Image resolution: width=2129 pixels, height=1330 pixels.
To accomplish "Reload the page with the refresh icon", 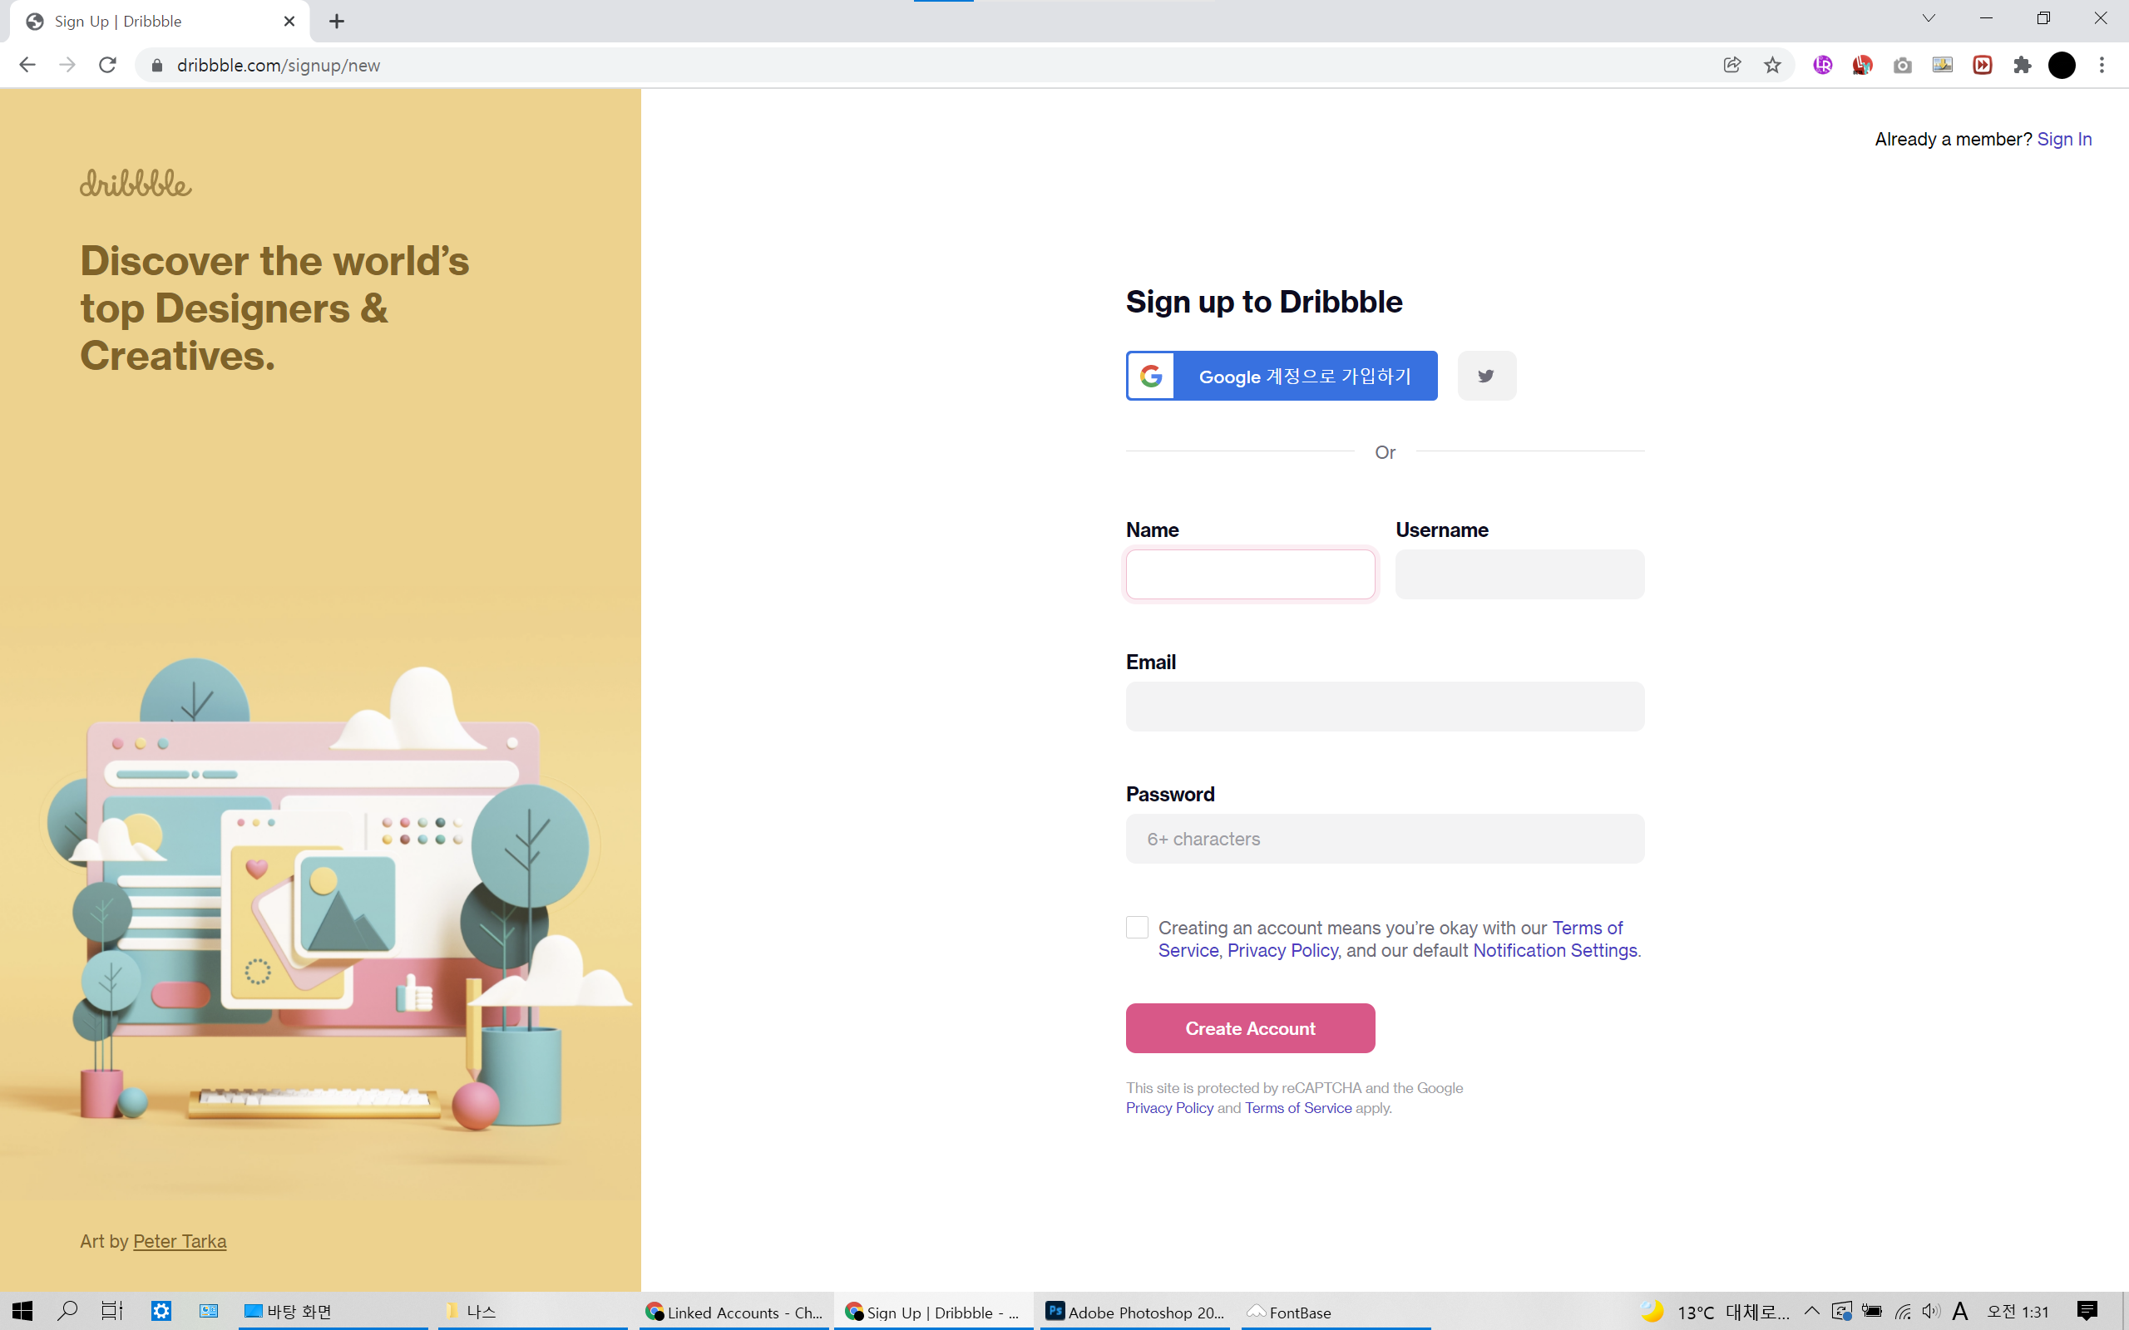I will click(x=107, y=65).
